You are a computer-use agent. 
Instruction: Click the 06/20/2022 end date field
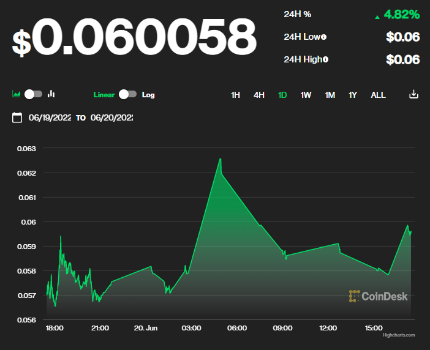(111, 117)
